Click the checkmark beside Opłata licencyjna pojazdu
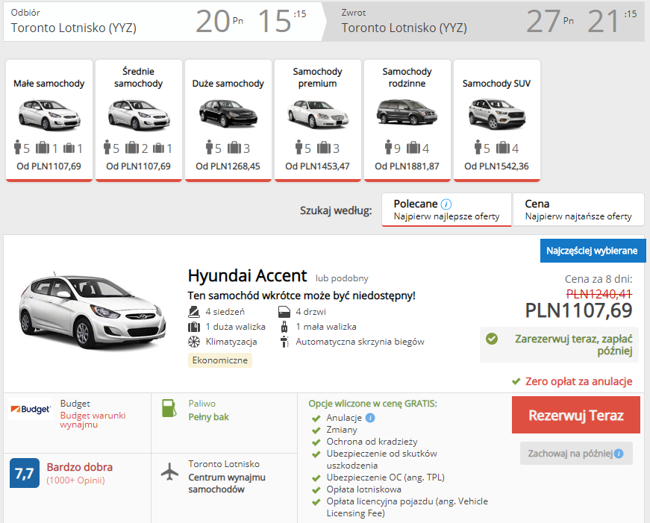Image resolution: width=650 pixels, height=523 pixels. tap(316, 502)
